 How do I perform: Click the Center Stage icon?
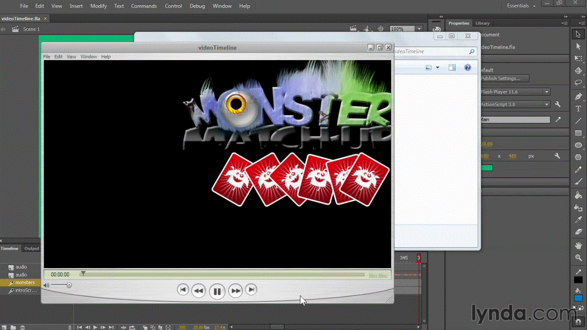point(381,29)
